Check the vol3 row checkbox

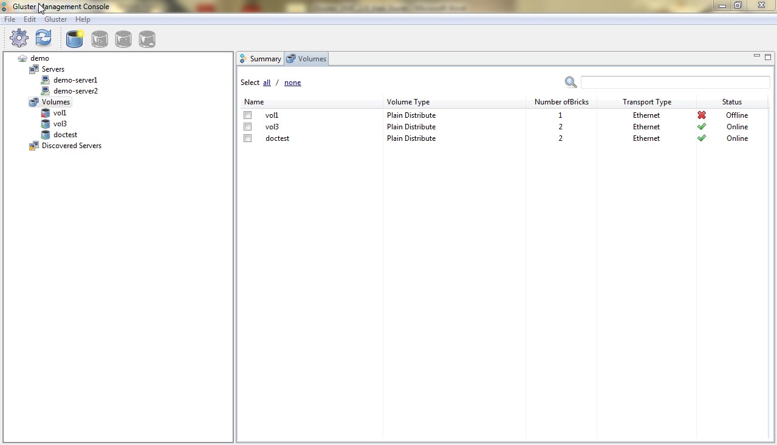pyautogui.click(x=248, y=127)
